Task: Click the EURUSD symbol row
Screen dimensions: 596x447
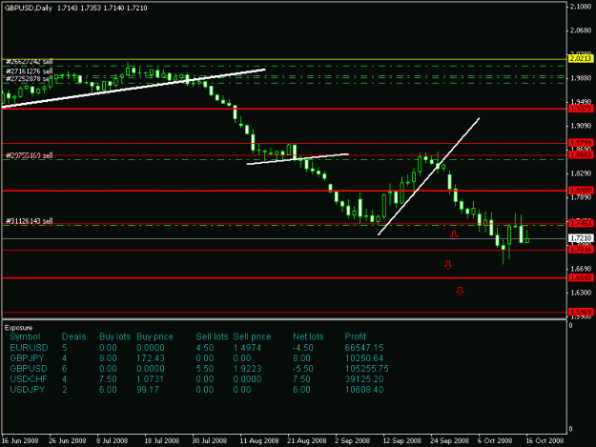Action: pos(29,348)
